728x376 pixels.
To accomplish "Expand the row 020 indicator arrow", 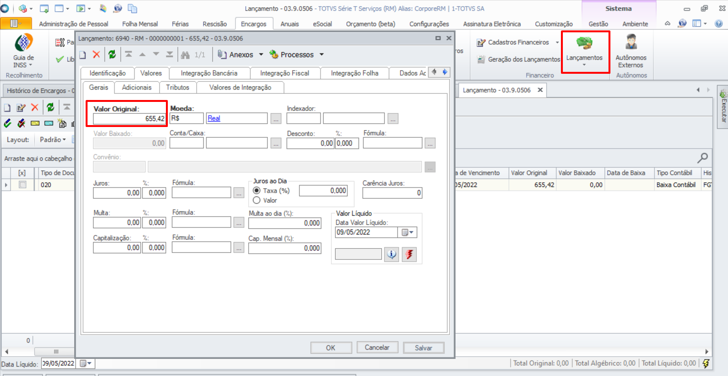I will click(6, 185).
